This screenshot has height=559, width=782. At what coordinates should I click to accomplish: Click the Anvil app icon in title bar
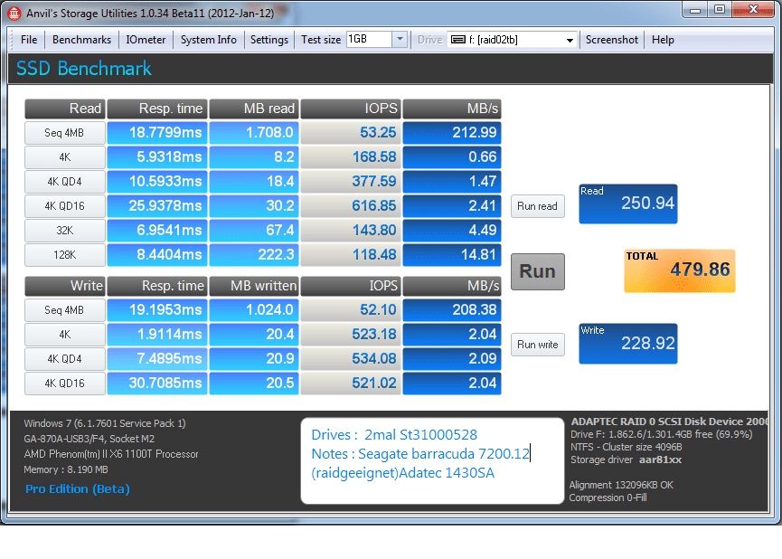click(14, 13)
